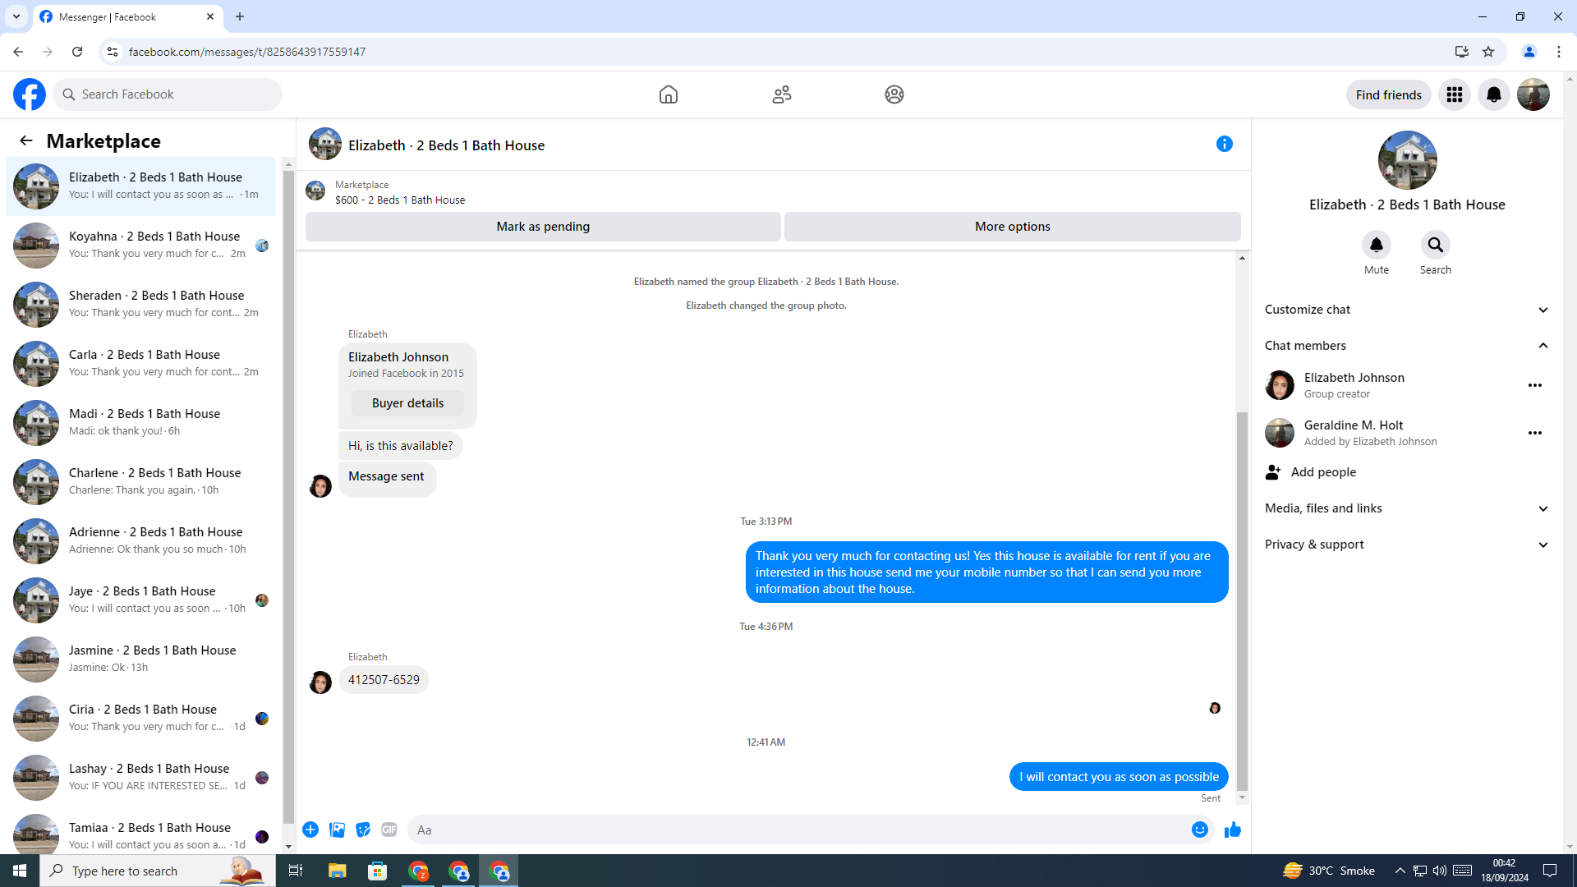Click the Aa message input field

tap(797, 830)
